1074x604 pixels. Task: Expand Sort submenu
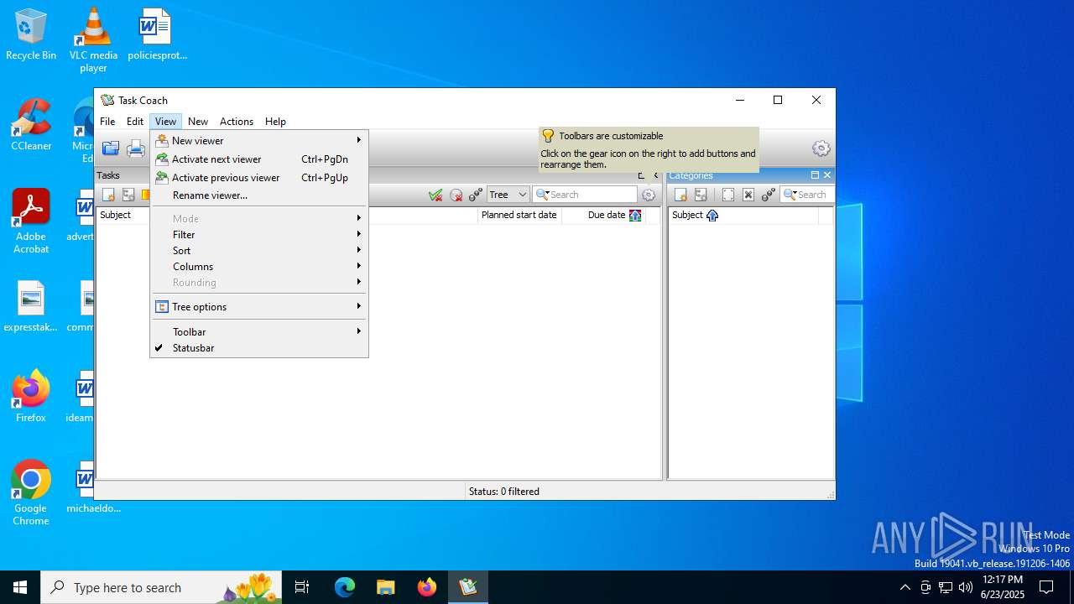[x=259, y=251]
